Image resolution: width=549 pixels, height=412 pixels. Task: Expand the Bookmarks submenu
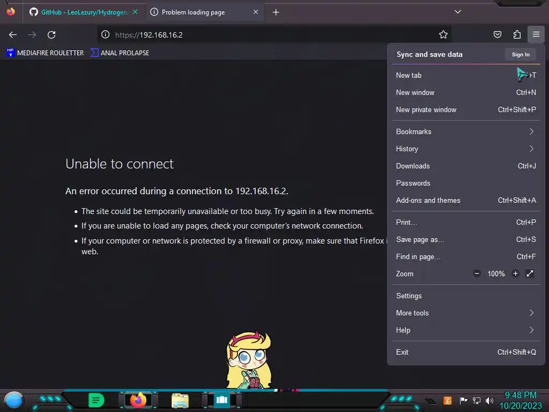click(x=466, y=132)
